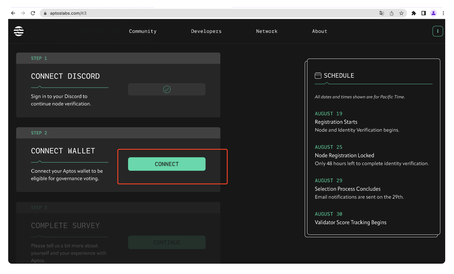Click the browser forward arrow
Viewport: 454px width, 274px height.
click(x=23, y=13)
